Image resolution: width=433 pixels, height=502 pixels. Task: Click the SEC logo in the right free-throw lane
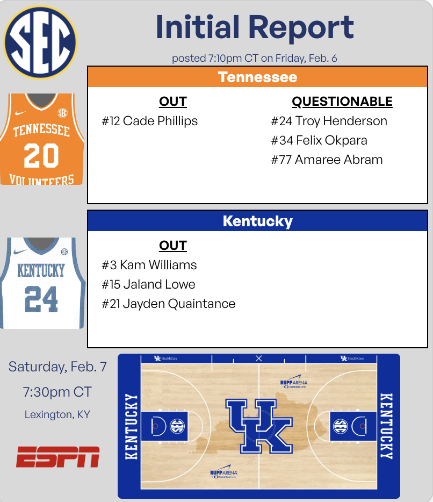(340, 427)
